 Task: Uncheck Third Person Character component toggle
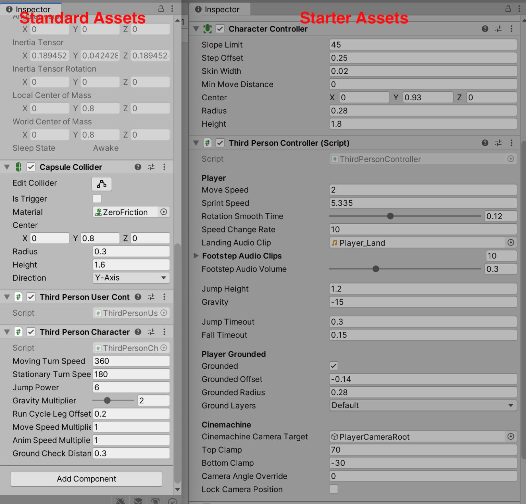[x=31, y=331]
